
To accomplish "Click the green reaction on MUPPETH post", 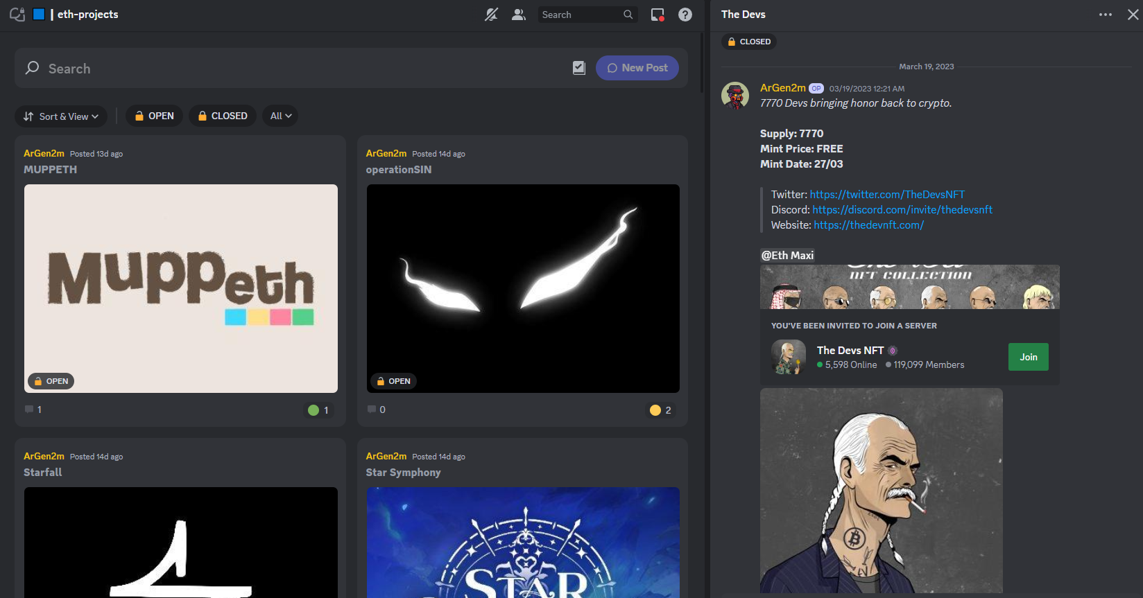I will pyautogui.click(x=318, y=410).
